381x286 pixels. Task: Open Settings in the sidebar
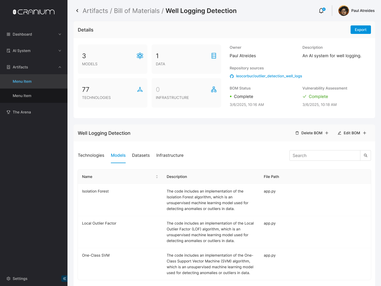pyautogui.click(x=20, y=279)
